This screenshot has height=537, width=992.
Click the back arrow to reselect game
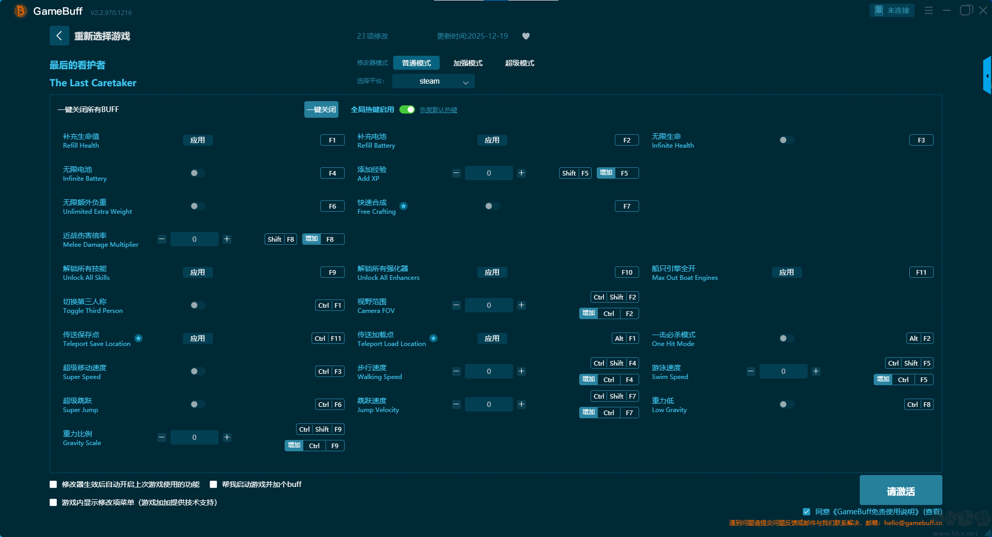[59, 36]
